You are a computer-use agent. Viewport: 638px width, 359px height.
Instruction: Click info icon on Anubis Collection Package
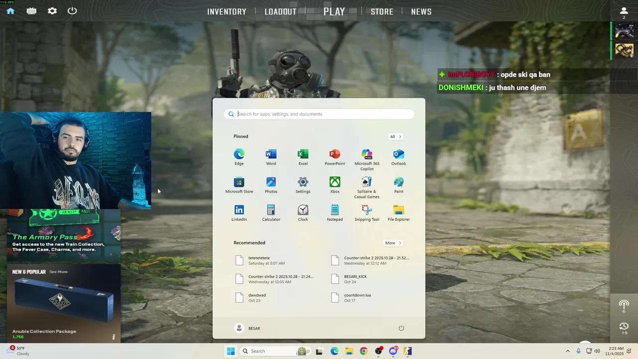click(x=114, y=337)
